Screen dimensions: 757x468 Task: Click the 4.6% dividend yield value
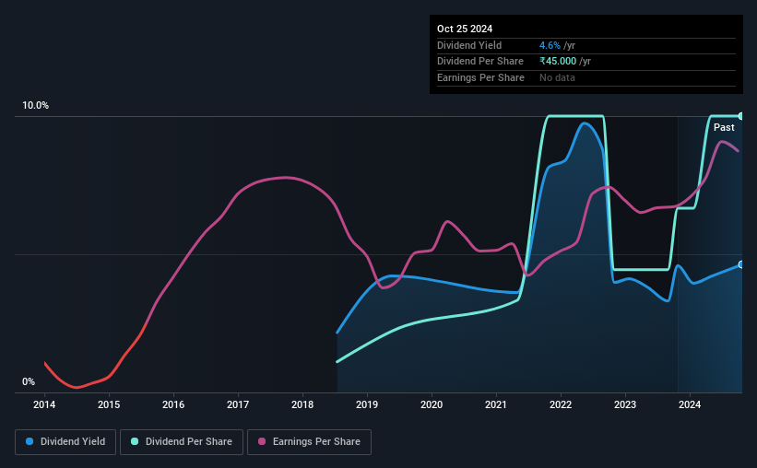pyautogui.click(x=550, y=45)
